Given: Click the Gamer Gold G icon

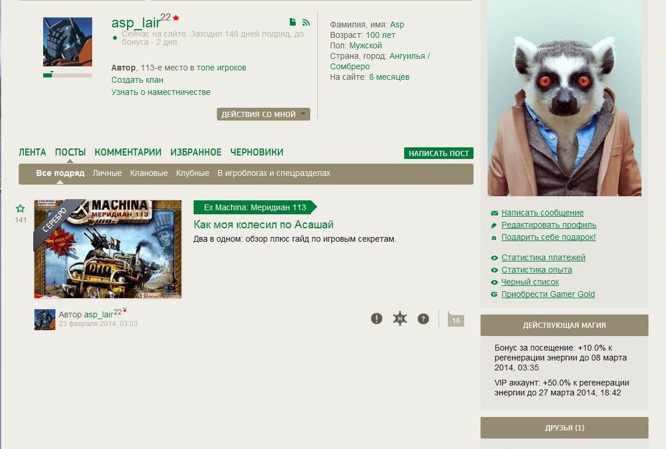Looking at the screenshot, I should tap(494, 294).
